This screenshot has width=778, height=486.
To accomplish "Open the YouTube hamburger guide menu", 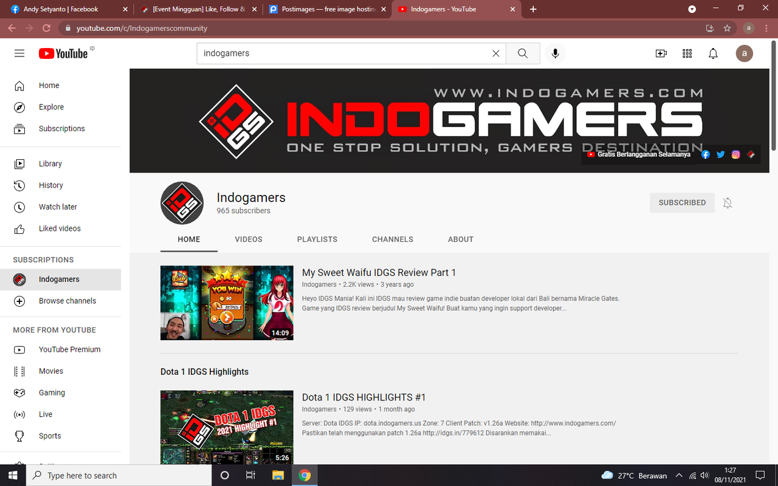I will pos(19,53).
